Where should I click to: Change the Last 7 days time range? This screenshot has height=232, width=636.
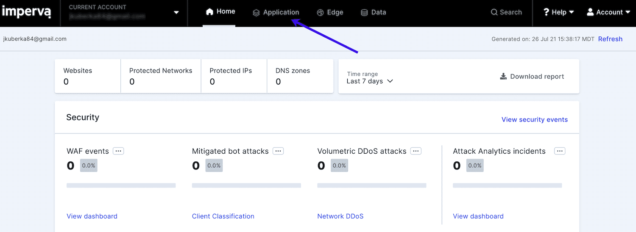coord(370,81)
